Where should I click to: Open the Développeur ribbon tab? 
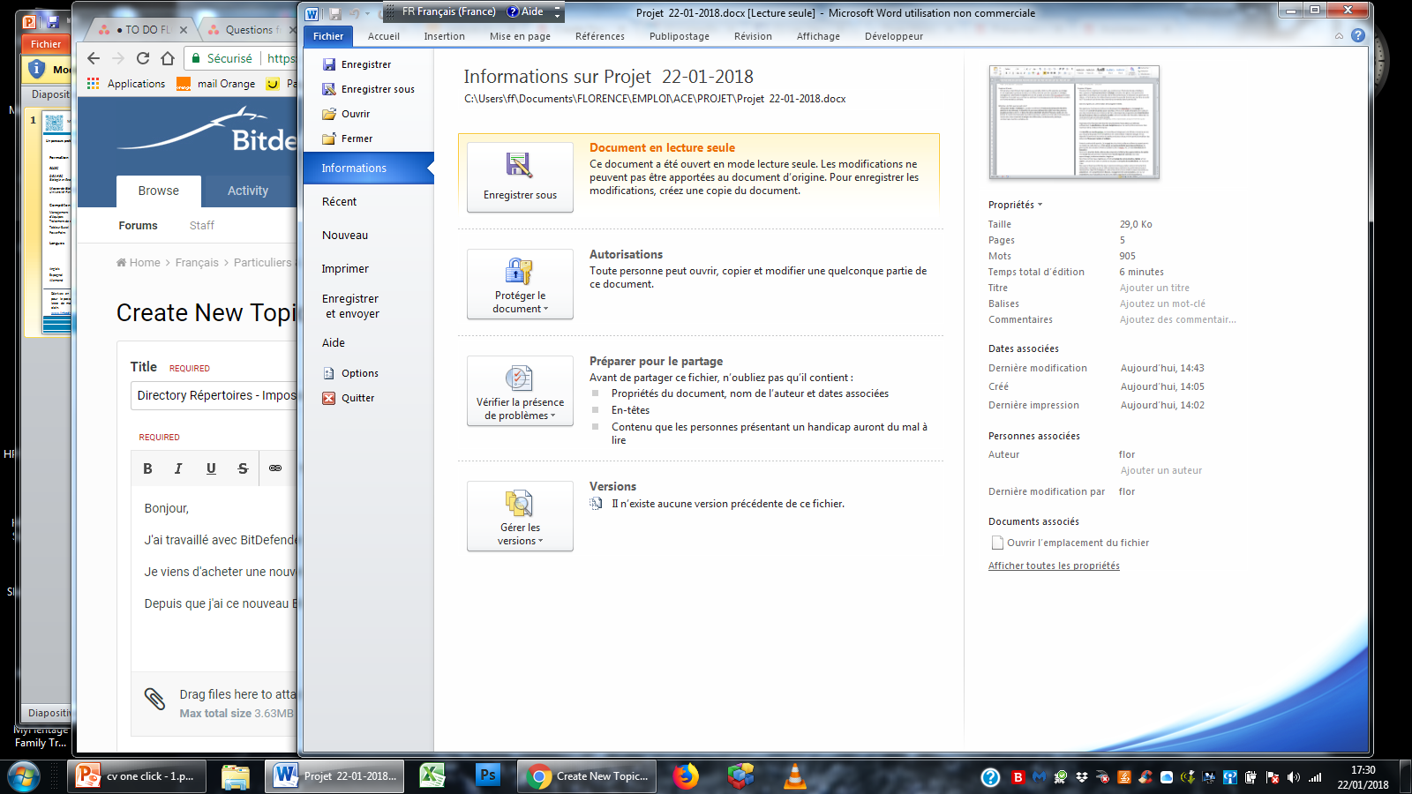pyautogui.click(x=894, y=36)
